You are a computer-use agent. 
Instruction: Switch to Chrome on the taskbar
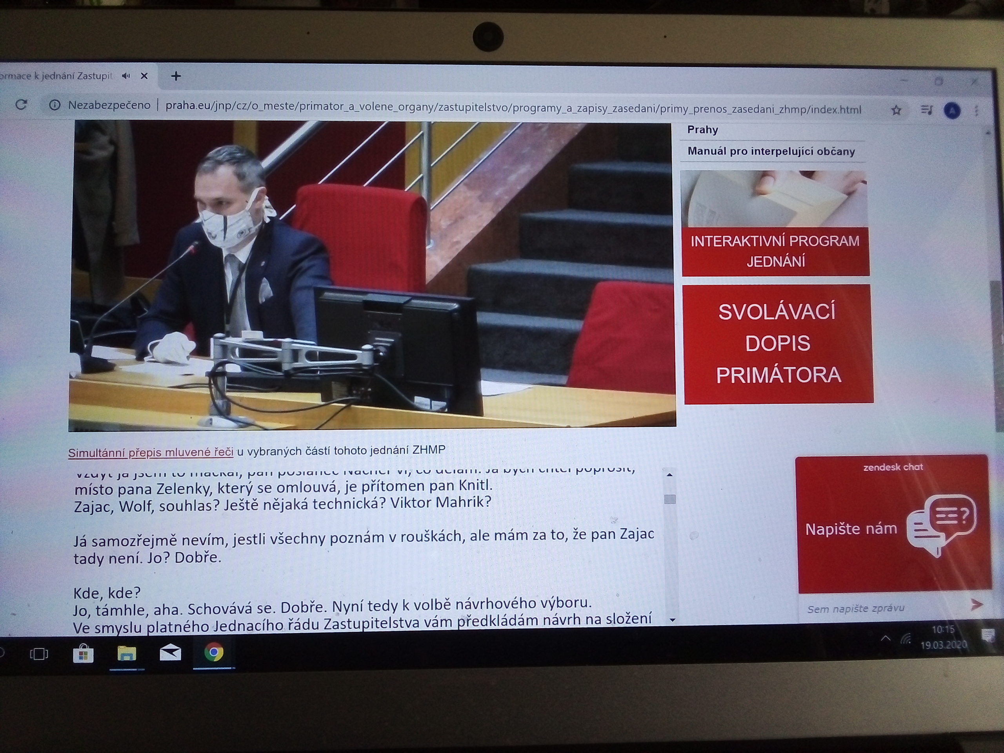(213, 653)
